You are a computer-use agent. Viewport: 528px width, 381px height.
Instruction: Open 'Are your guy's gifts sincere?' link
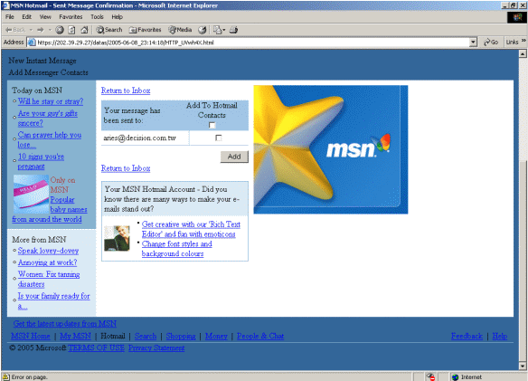[x=48, y=118]
